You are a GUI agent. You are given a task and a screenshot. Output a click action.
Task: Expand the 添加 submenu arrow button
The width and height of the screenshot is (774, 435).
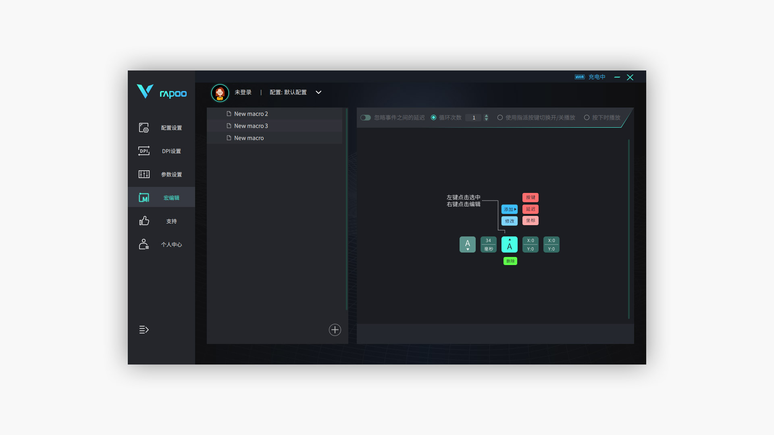[510, 209]
